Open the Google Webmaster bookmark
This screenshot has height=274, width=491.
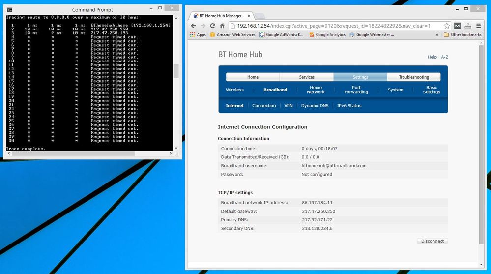click(x=372, y=35)
